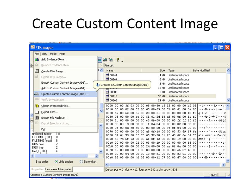Screen dimensions: 250x187
Task: Choose Create Disk Image menu entry
Action: pos(66,71)
